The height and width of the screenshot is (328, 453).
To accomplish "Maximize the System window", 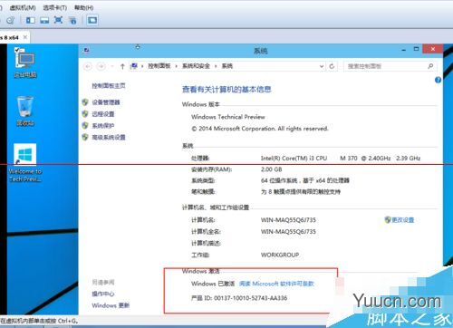I will 416,49.
